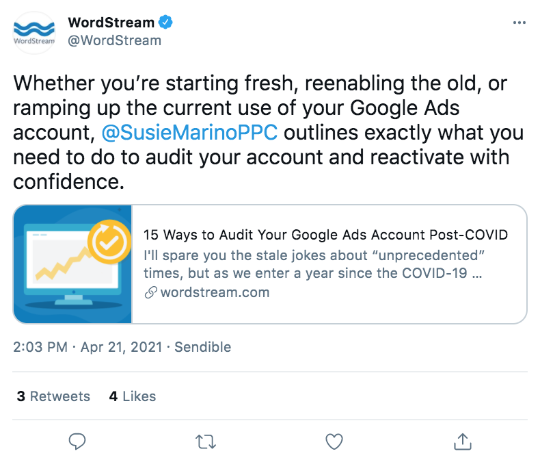Open '15 Ways to Audit Your Google Ads' title
Viewport: 540px width, 460px height.
pos(325,235)
